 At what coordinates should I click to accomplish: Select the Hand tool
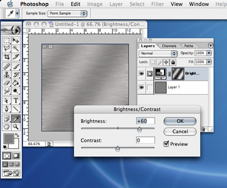pos(7,127)
